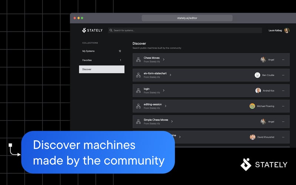Click the Favorites count 1

point(121,60)
